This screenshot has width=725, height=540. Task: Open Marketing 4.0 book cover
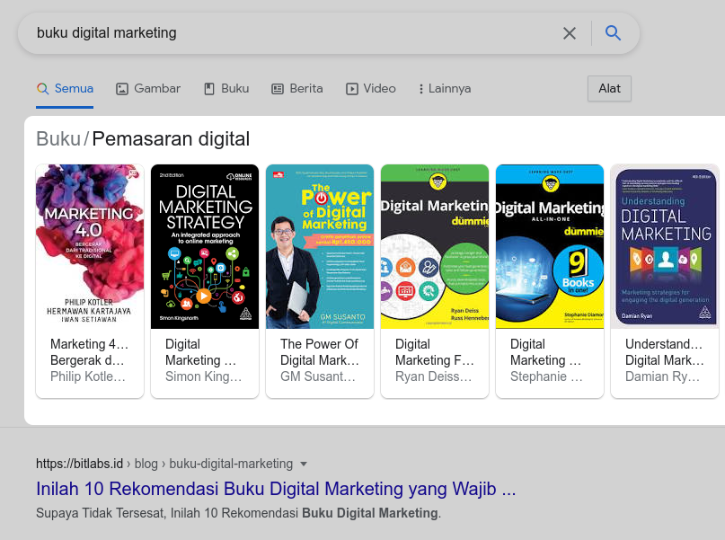tap(90, 246)
